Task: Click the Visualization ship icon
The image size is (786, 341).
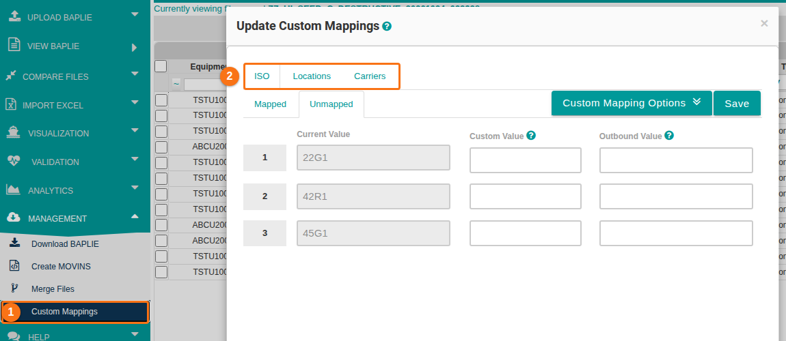Action: pos(13,132)
